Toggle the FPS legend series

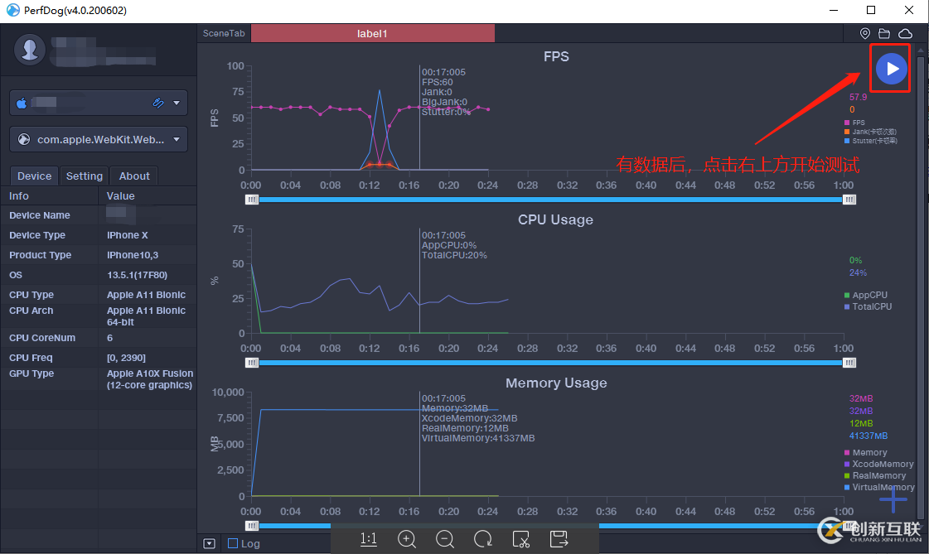(854, 123)
